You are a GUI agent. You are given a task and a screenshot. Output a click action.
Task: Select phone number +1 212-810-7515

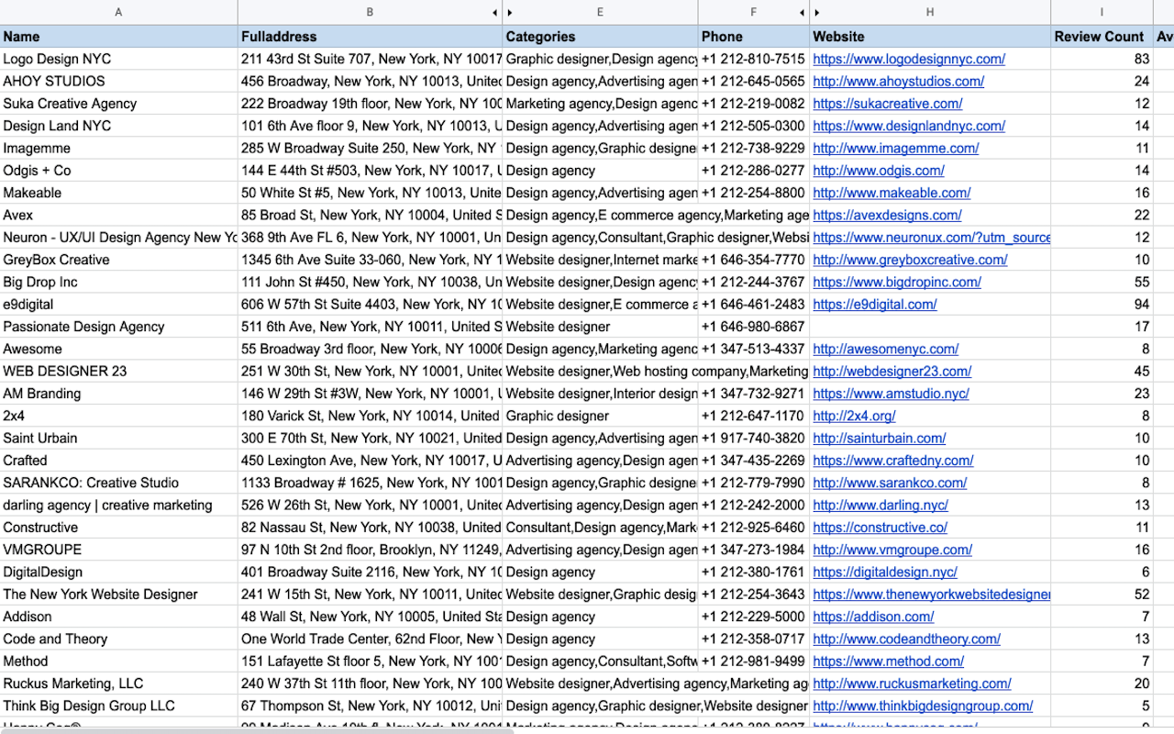[753, 59]
